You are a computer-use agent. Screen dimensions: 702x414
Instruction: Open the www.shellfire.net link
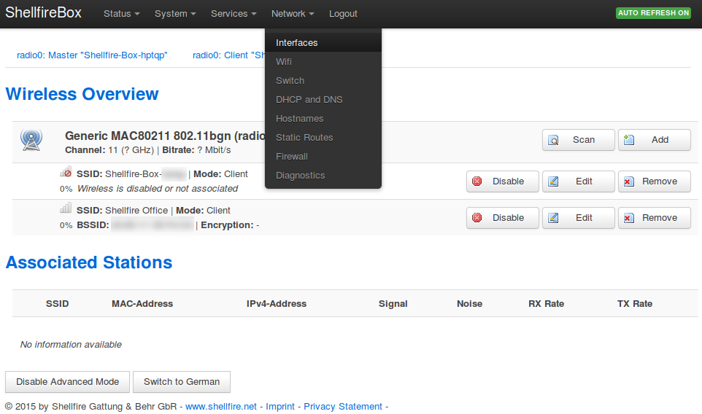[221, 407]
